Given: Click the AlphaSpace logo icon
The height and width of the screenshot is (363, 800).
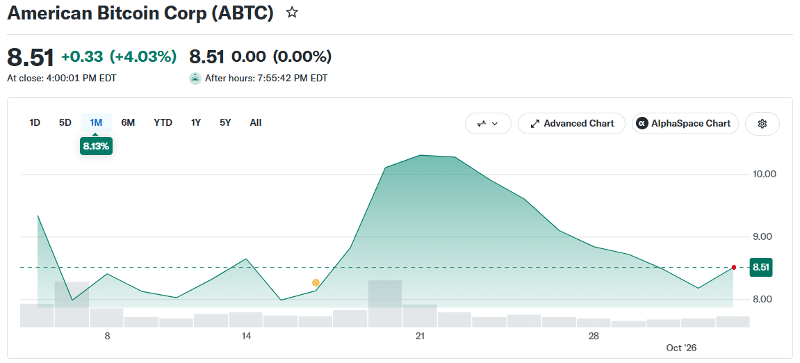Looking at the screenshot, I should [x=642, y=124].
